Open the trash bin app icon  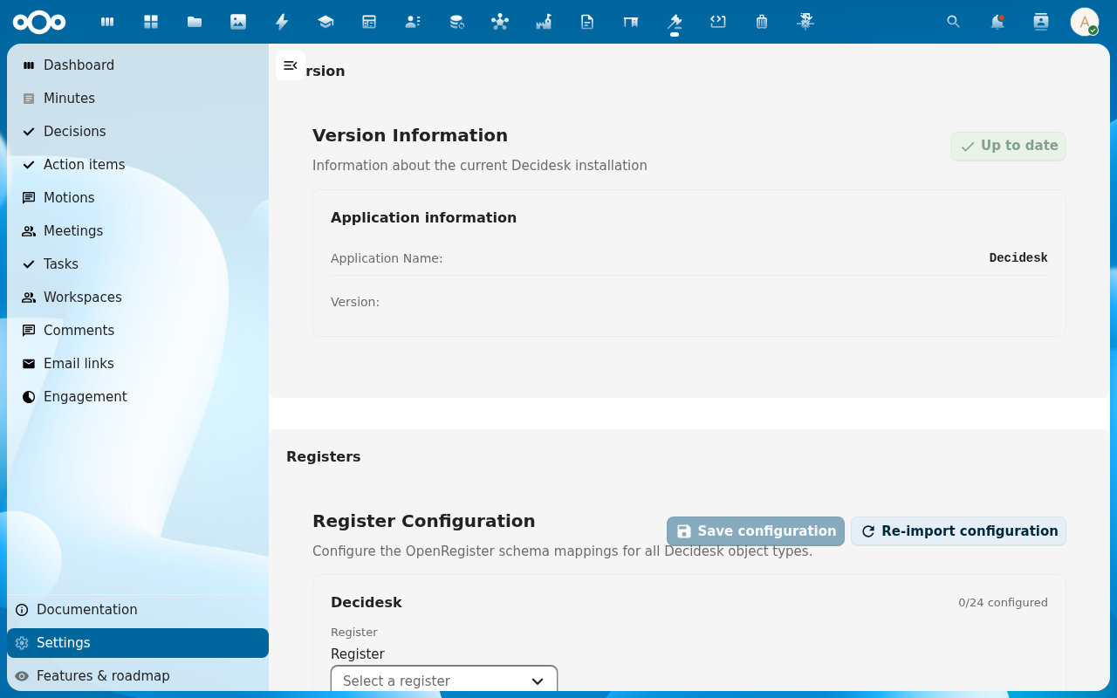pyautogui.click(x=762, y=22)
